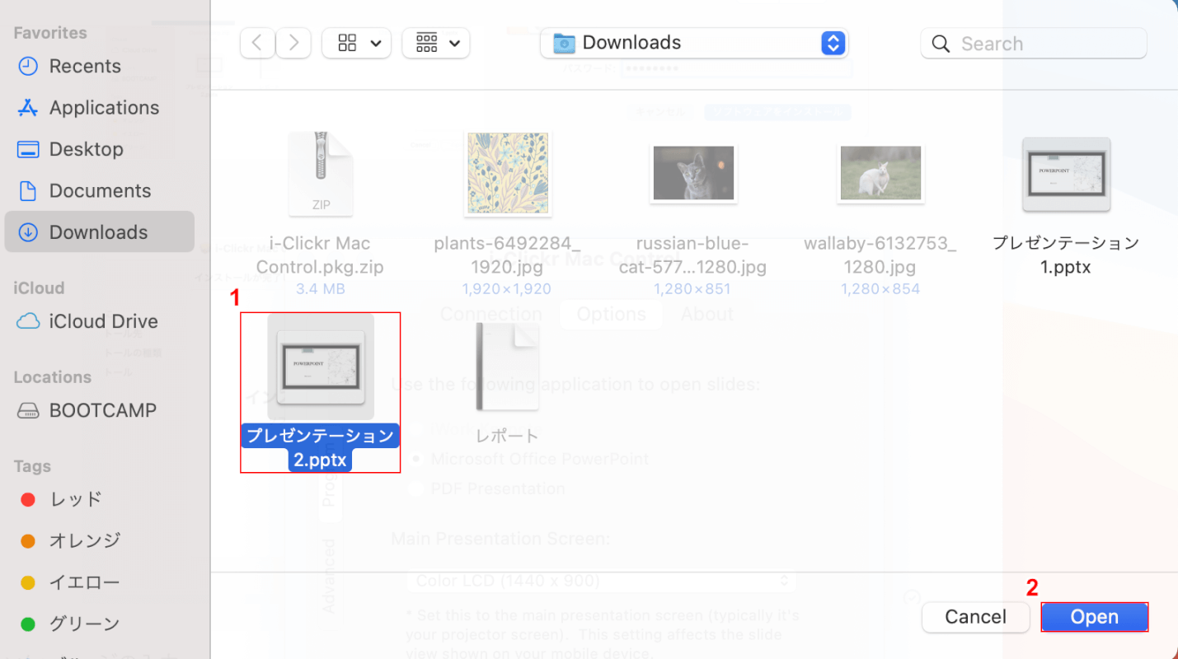Image resolution: width=1178 pixels, height=659 pixels.
Task: Choose the red レッド tag
Action: tap(99, 499)
